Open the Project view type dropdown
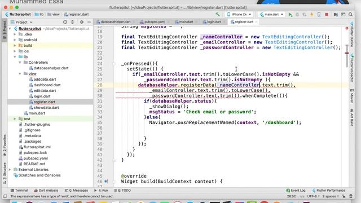 tap(21, 22)
